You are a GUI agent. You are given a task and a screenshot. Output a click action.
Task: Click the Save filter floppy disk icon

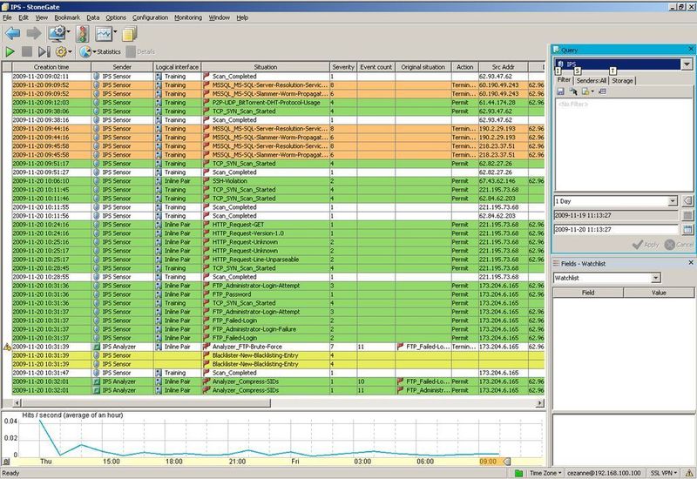click(x=560, y=91)
